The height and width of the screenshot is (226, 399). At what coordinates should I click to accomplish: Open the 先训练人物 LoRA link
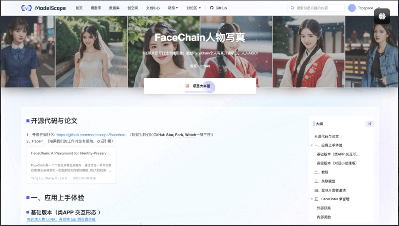(61, 220)
